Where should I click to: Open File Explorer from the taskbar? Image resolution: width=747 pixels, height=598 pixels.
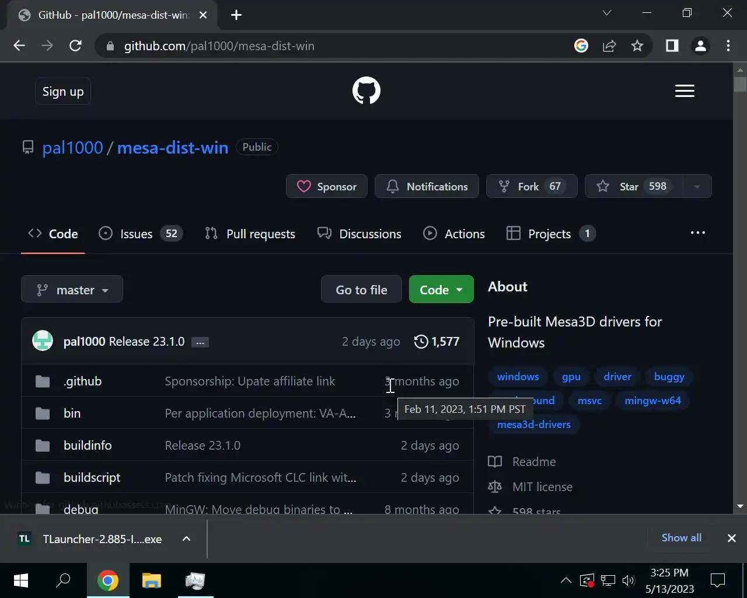click(x=152, y=580)
